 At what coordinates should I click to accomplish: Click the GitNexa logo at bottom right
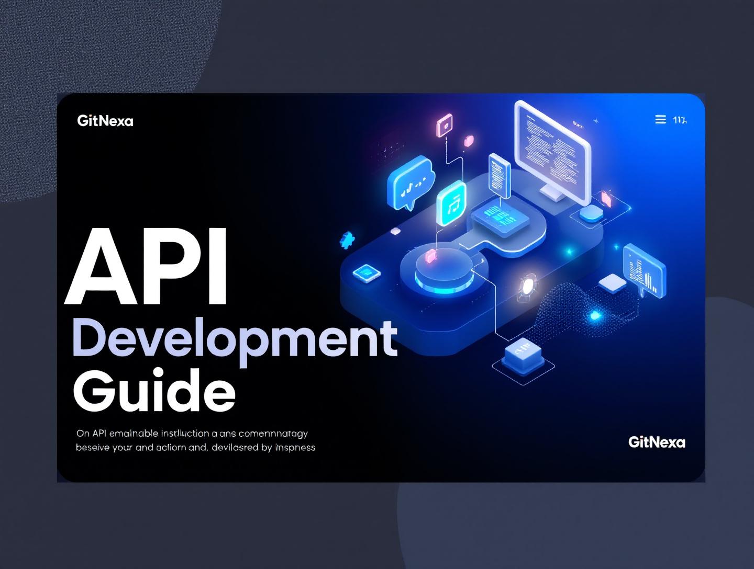tap(657, 442)
